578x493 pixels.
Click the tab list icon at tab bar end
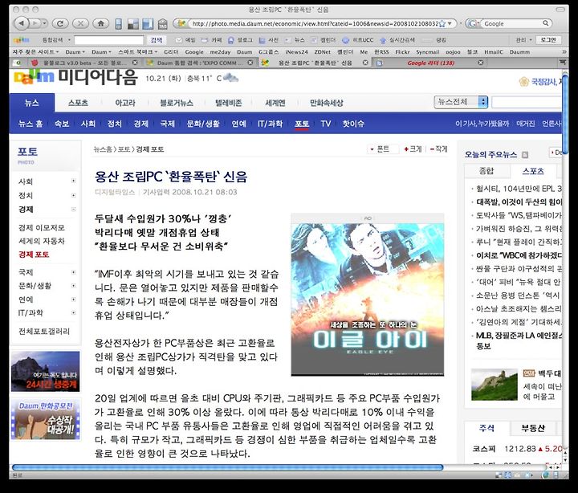[563, 63]
